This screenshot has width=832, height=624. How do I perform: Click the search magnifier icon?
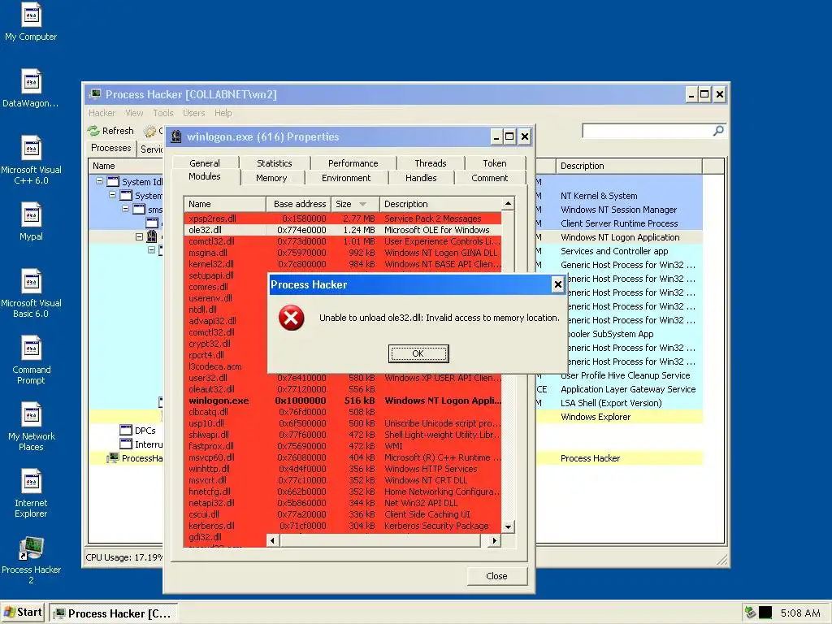point(718,131)
